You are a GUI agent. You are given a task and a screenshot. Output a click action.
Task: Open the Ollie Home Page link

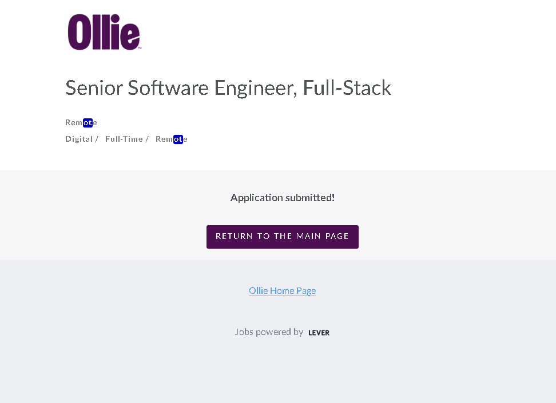[x=282, y=290]
